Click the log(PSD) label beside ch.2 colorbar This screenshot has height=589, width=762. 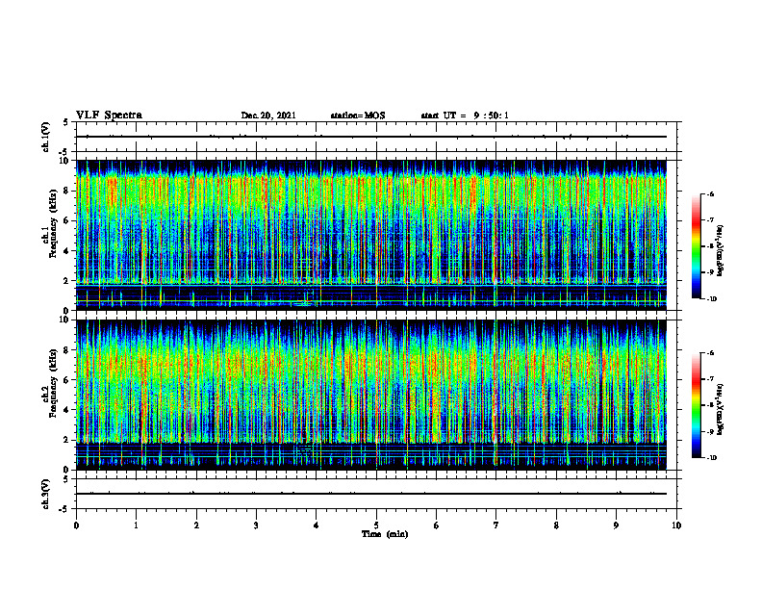tap(721, 409)
